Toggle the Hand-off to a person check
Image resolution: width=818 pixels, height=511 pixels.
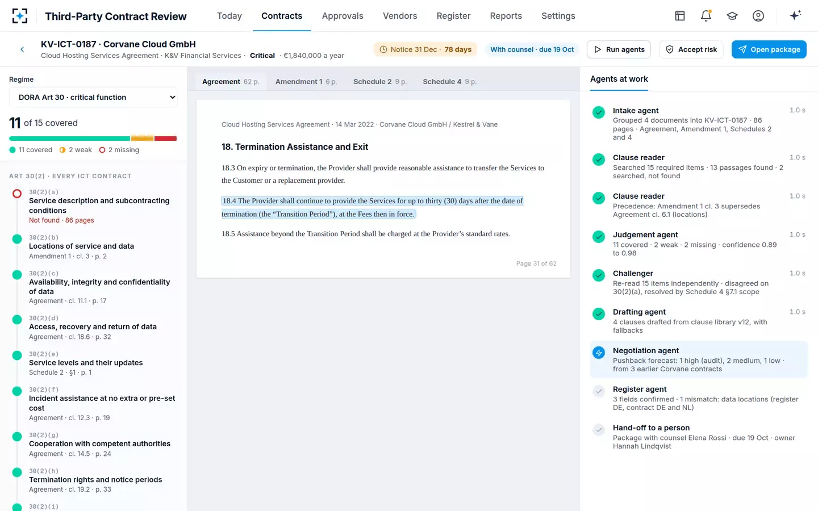pos(599,430)
